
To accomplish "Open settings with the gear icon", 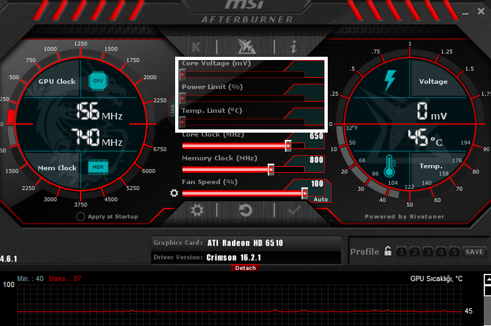I will pyautogui.click(x=197, y=210).
